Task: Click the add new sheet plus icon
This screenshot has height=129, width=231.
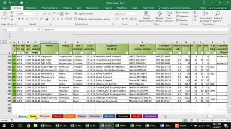Action: point(165,116)
